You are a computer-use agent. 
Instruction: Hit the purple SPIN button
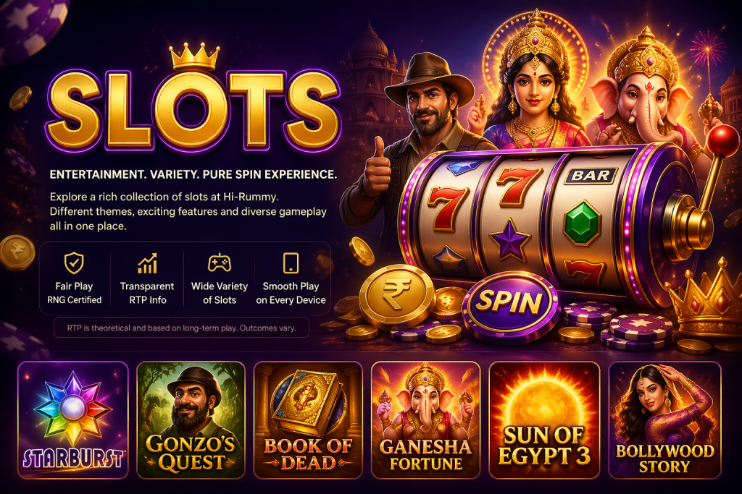pos(510,305)
